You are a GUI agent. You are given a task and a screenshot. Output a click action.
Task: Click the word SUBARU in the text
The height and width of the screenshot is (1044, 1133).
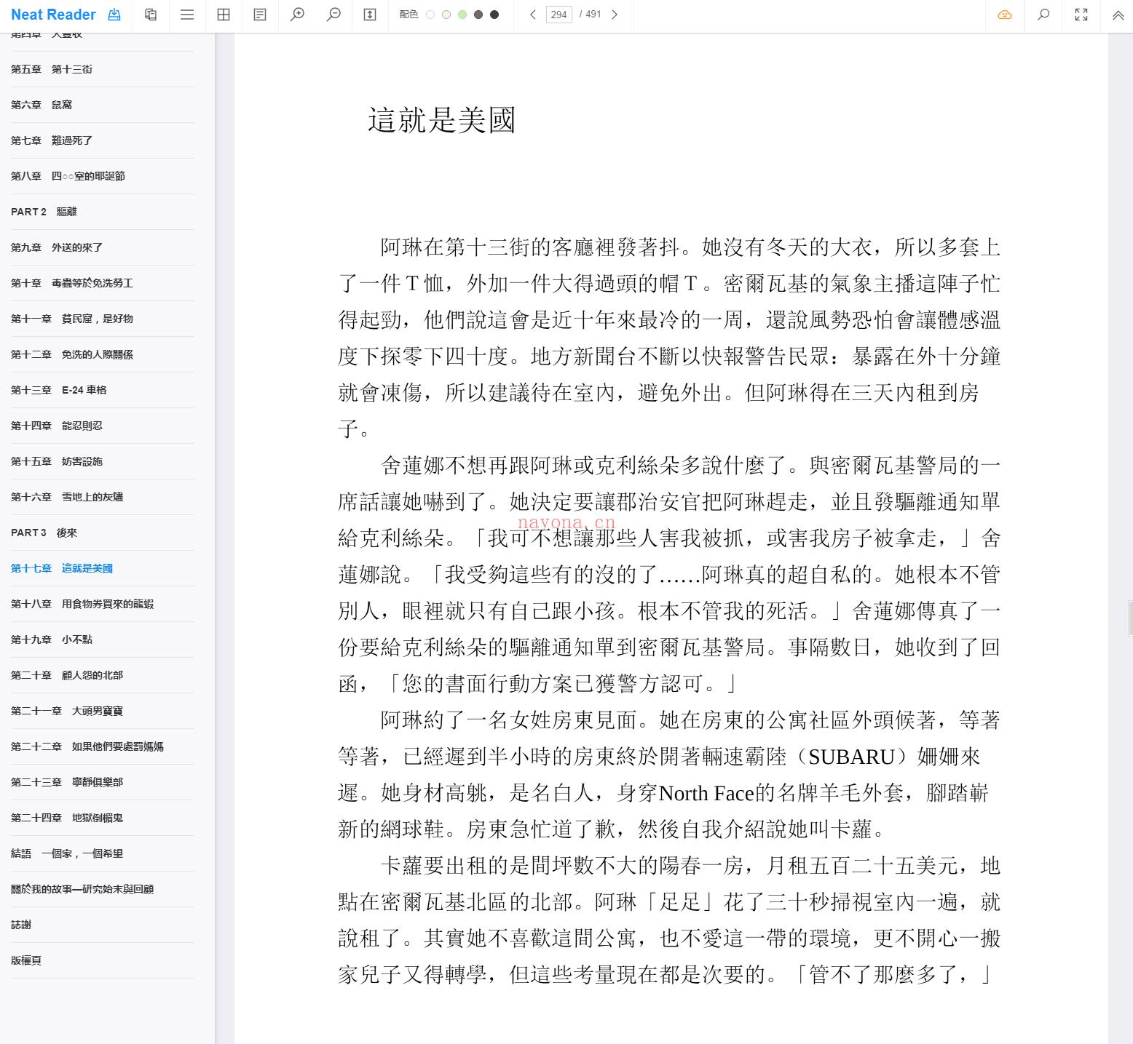pyautogui.click(x=851, y=757)
